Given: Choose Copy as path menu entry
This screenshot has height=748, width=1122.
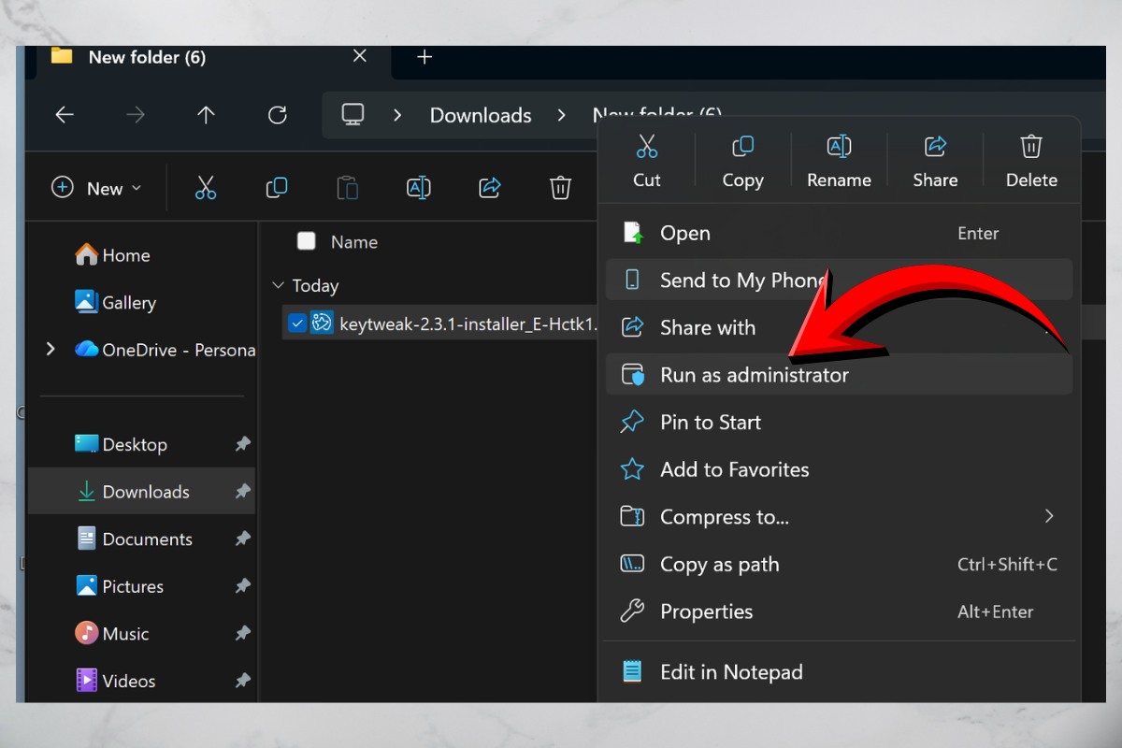Looking at the screenshot, I should coord(719,564).
